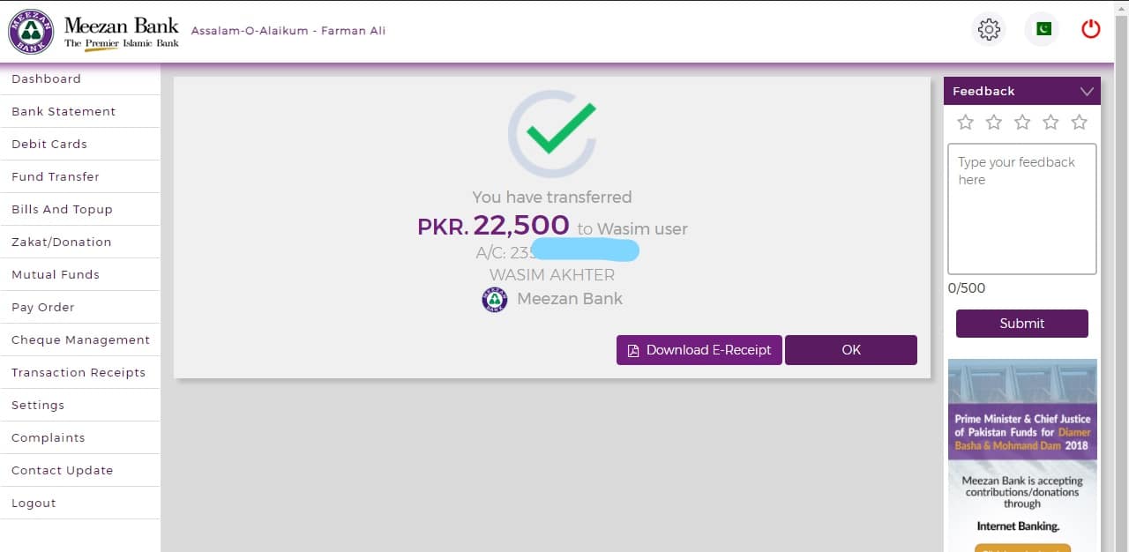Rate with the fifth feedback star
The width and height of the screenshot is (1129, 552).
click(x=1079, y=123)
